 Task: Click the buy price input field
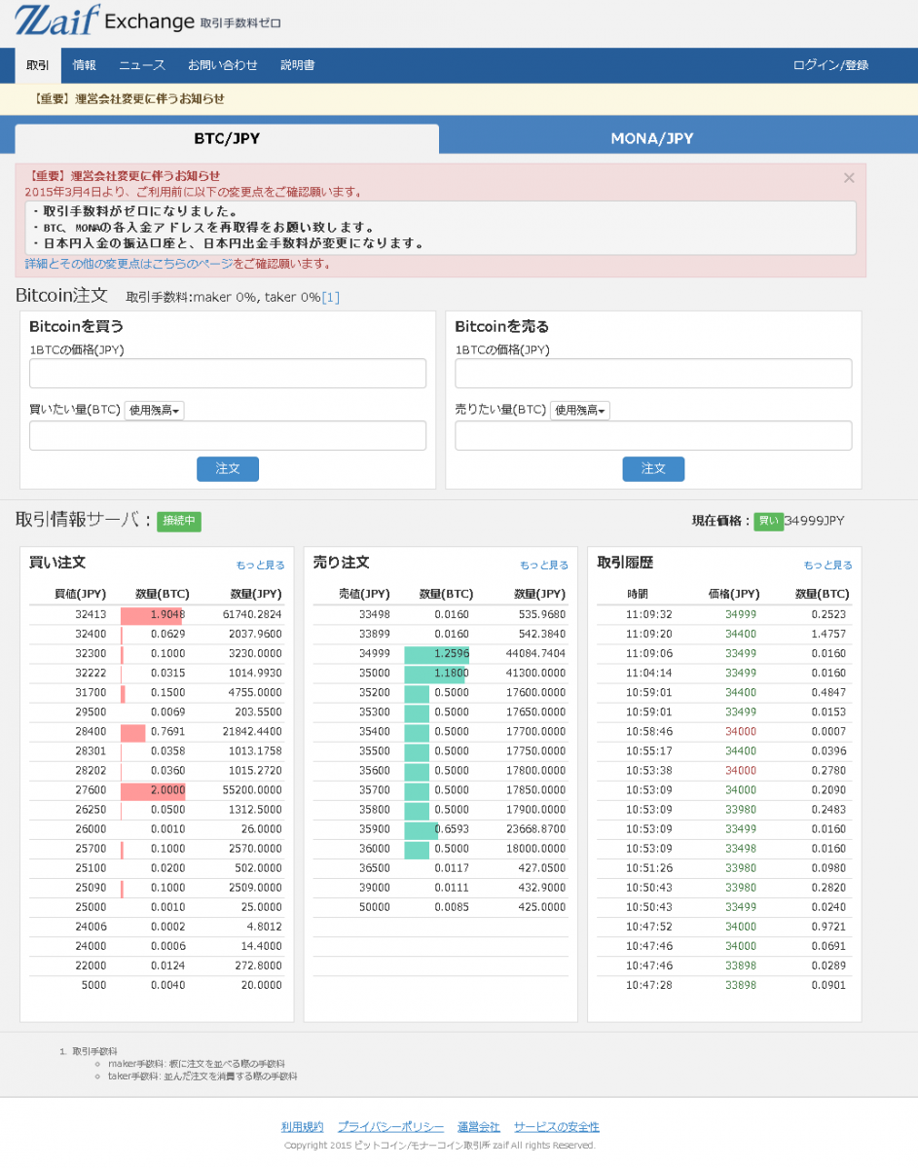coord(228,374)
